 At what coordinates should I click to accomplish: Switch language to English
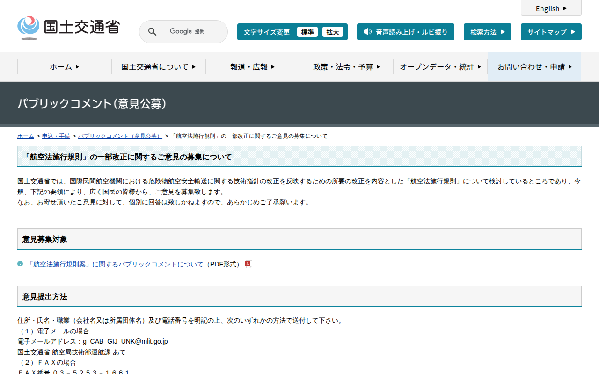pyautogui.click(x=551, y=8)
